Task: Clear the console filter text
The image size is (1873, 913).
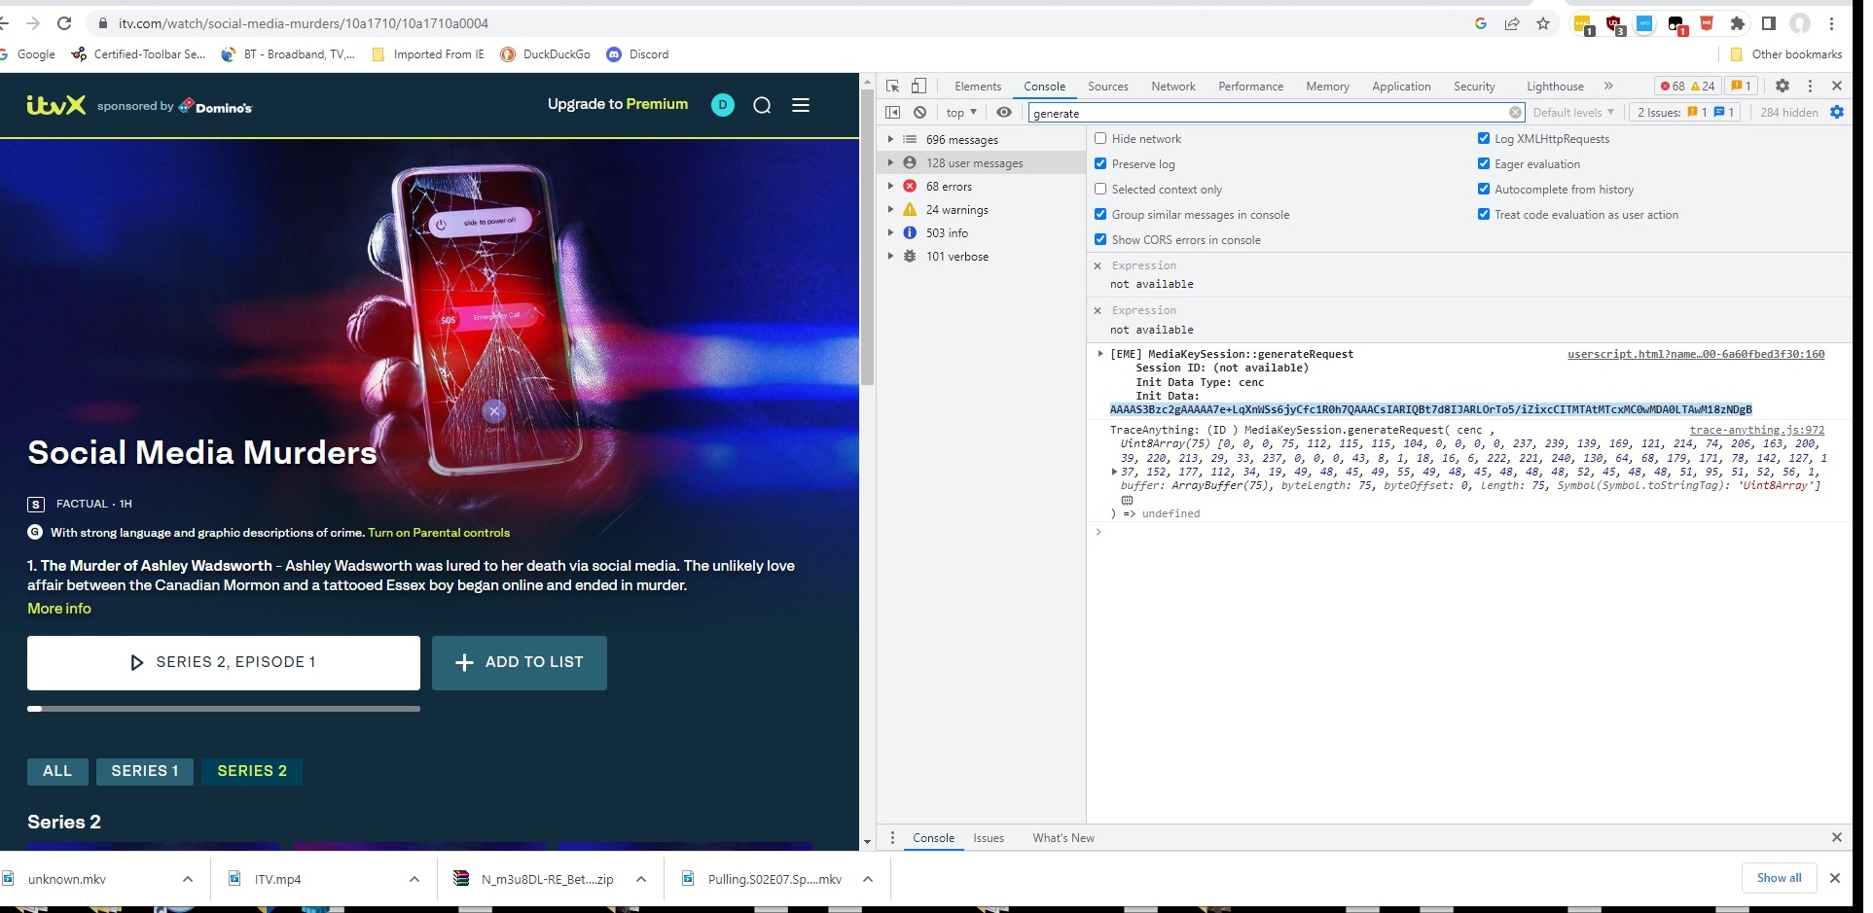Action: pos(1515,113)
